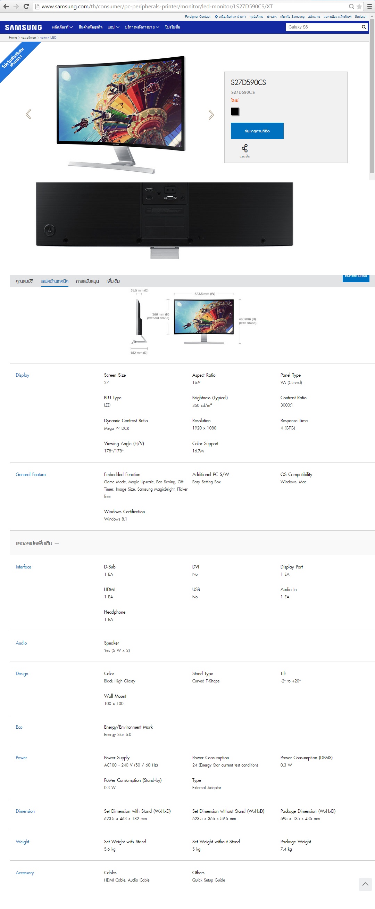Click the Samsung logo

(23, 27)
